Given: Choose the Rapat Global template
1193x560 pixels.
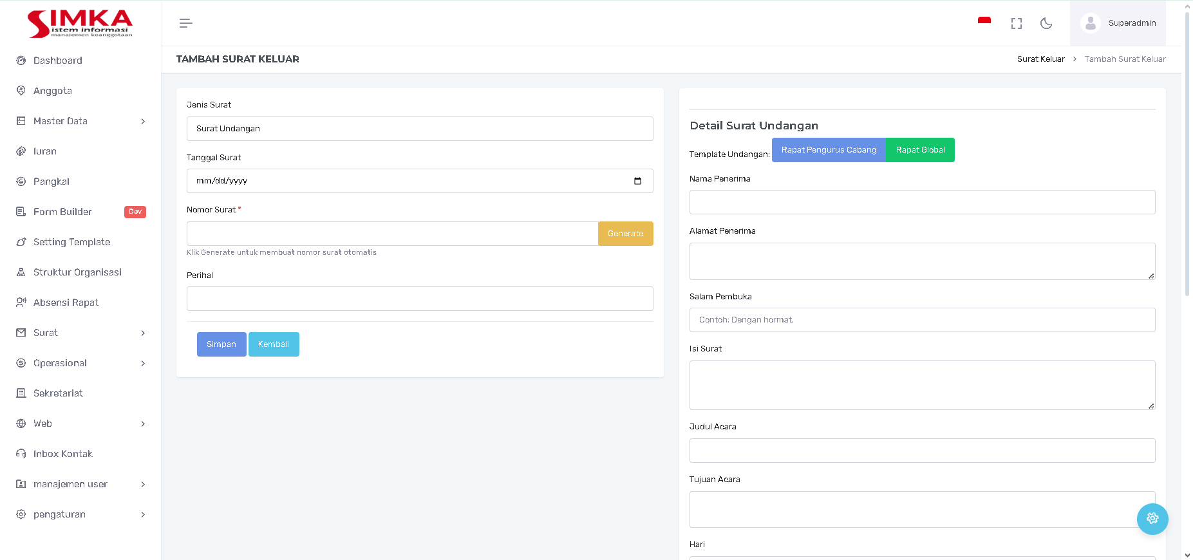Looking at the screenshot, I should pyautogui.click(x=920, y=150).
